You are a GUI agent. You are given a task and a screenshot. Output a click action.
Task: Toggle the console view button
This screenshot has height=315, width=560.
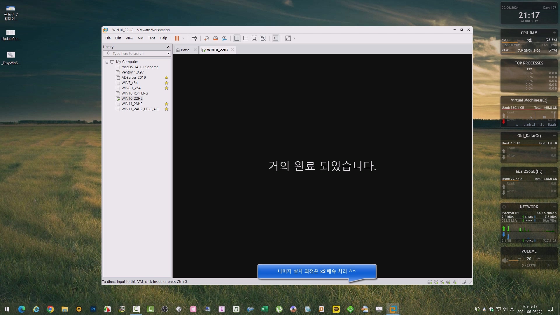(275, 38)
